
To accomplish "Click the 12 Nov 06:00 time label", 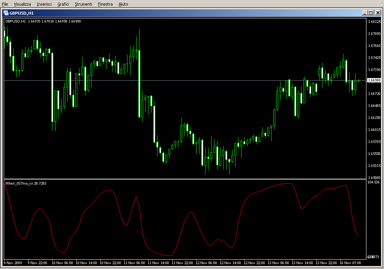I will 206,263.
